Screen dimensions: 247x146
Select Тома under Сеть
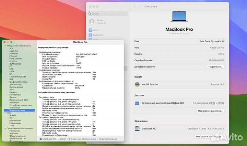pos(12,126)
